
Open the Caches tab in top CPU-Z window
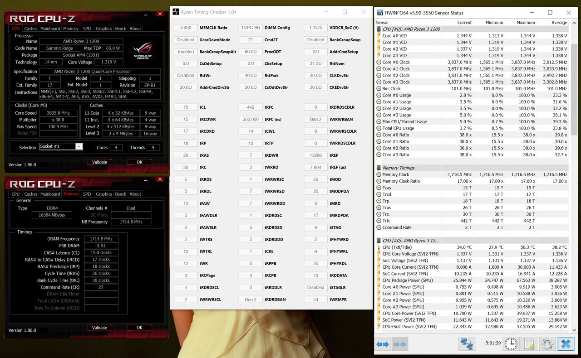click(x=31, y=29)
